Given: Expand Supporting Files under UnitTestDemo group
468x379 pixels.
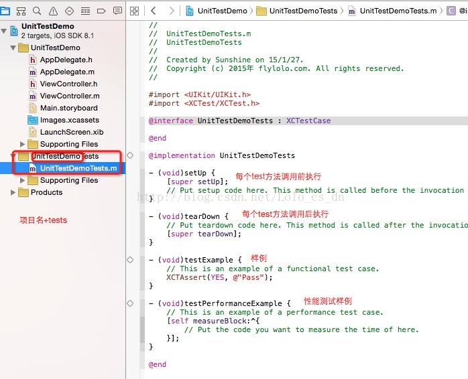Looking at the screenshot, I should point(23,144).
